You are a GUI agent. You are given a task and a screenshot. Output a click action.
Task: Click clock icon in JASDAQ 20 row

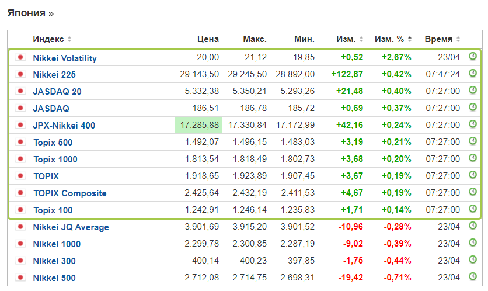tap(472, 90)
